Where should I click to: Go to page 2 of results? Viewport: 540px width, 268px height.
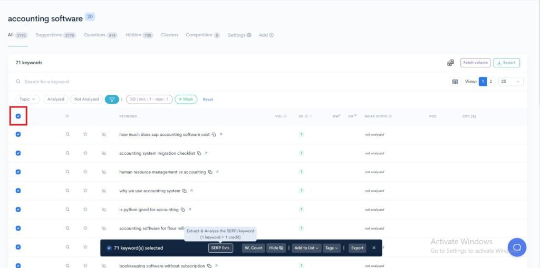pos(491,82)
